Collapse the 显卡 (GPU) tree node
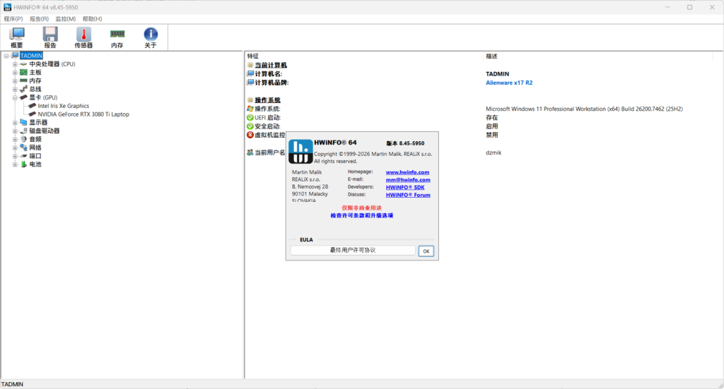724x389 pixels. pyautogui.click(x=15, y=97)
